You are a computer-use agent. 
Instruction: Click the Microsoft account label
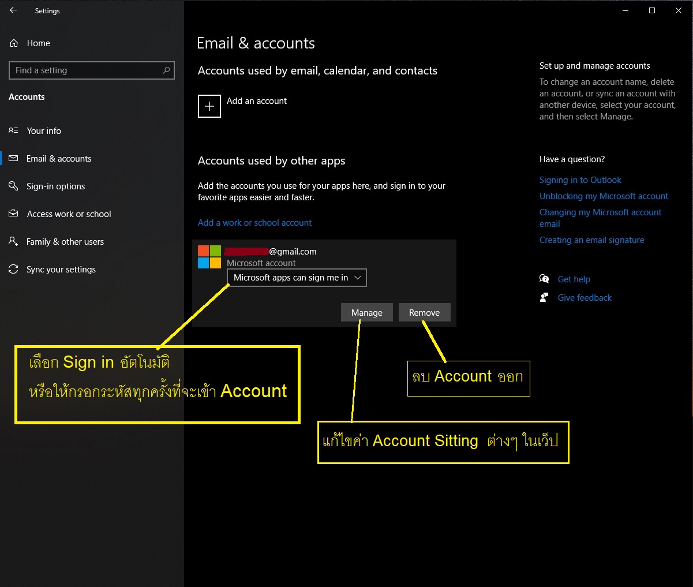[261, 263]
